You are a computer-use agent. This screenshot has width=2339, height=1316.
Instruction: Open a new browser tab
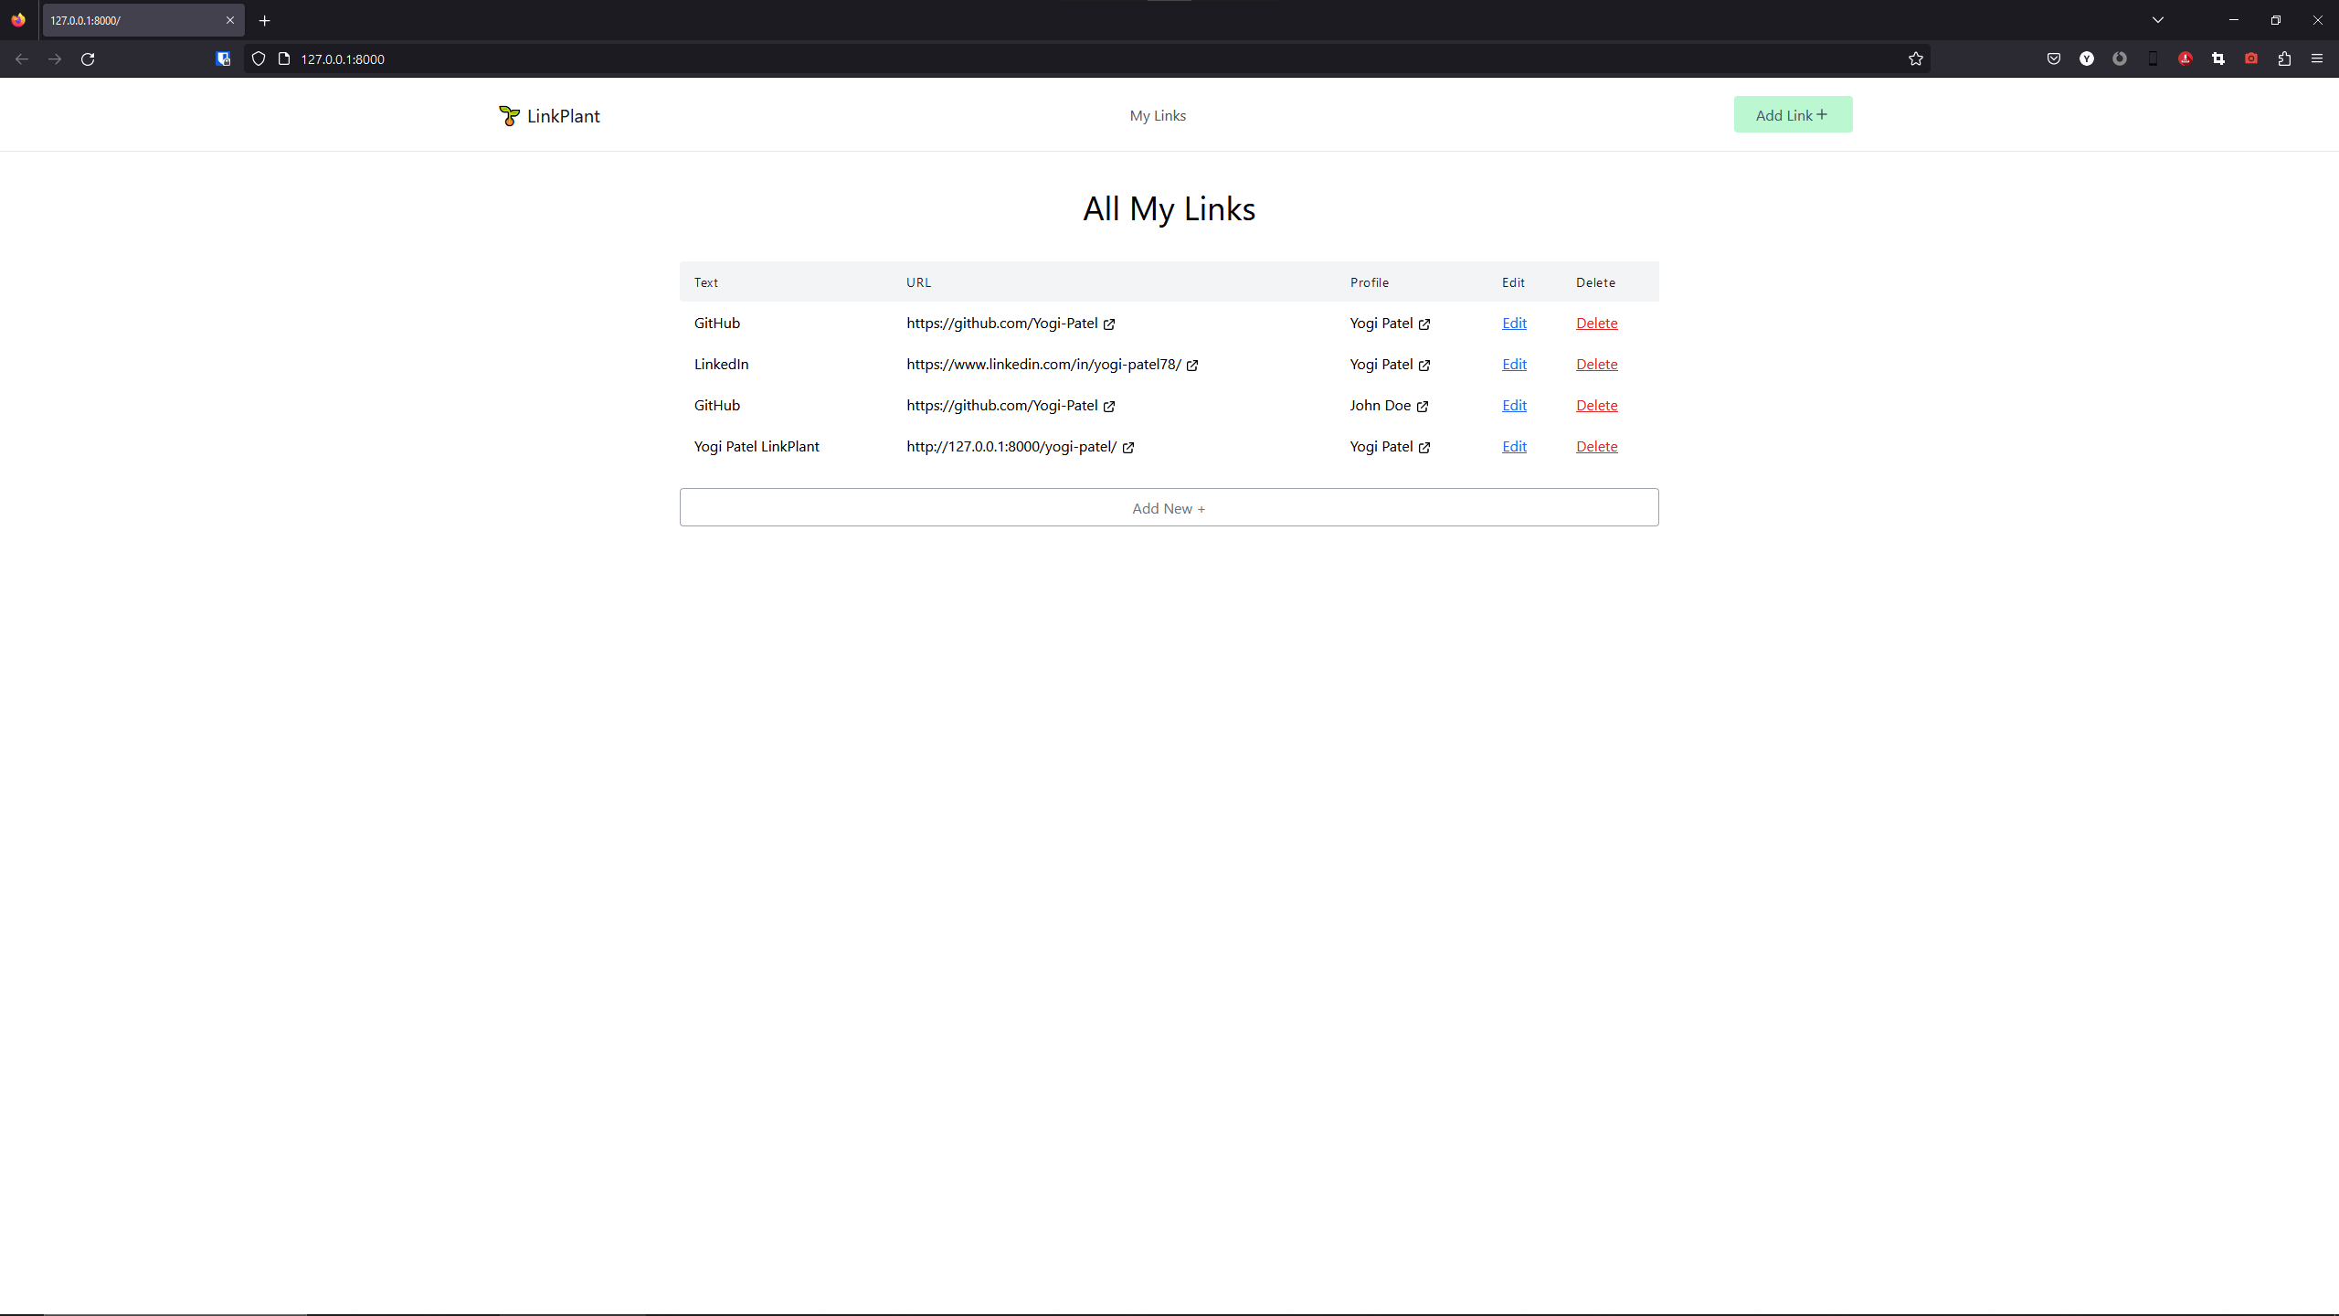pyautogui.click(x=265, y=20)
